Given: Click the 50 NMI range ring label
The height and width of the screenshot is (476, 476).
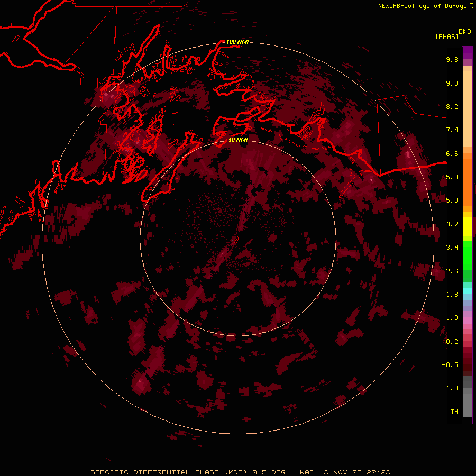Looking at the screenshot, I should click(x=238, y=140).
